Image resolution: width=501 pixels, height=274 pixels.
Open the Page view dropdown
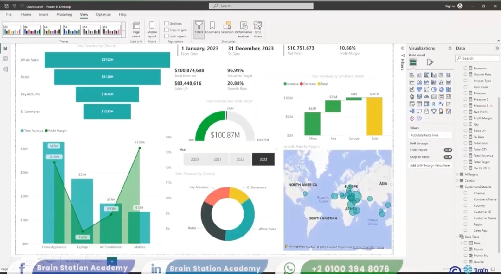(x=136, y=29)
